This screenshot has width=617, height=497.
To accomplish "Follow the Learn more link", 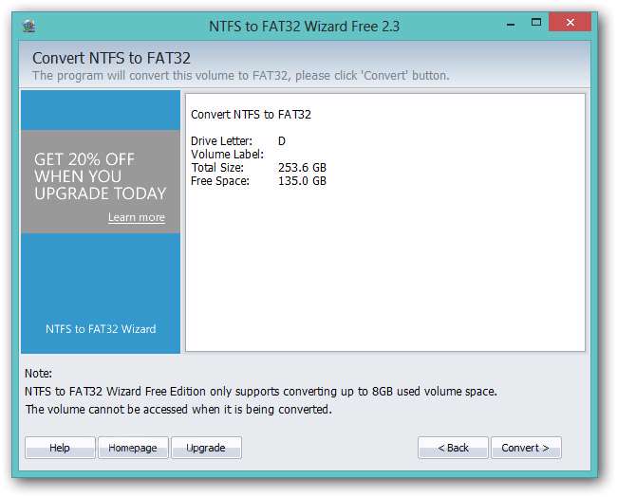I will pyautogui.click(x=136, y=217).
